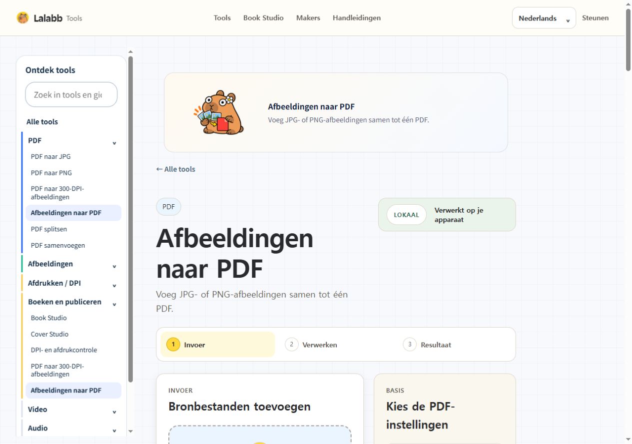Open the Tools menu in the top navigation
The width and height of the screenshot is (632, 444).
click(x=222, y=18)
